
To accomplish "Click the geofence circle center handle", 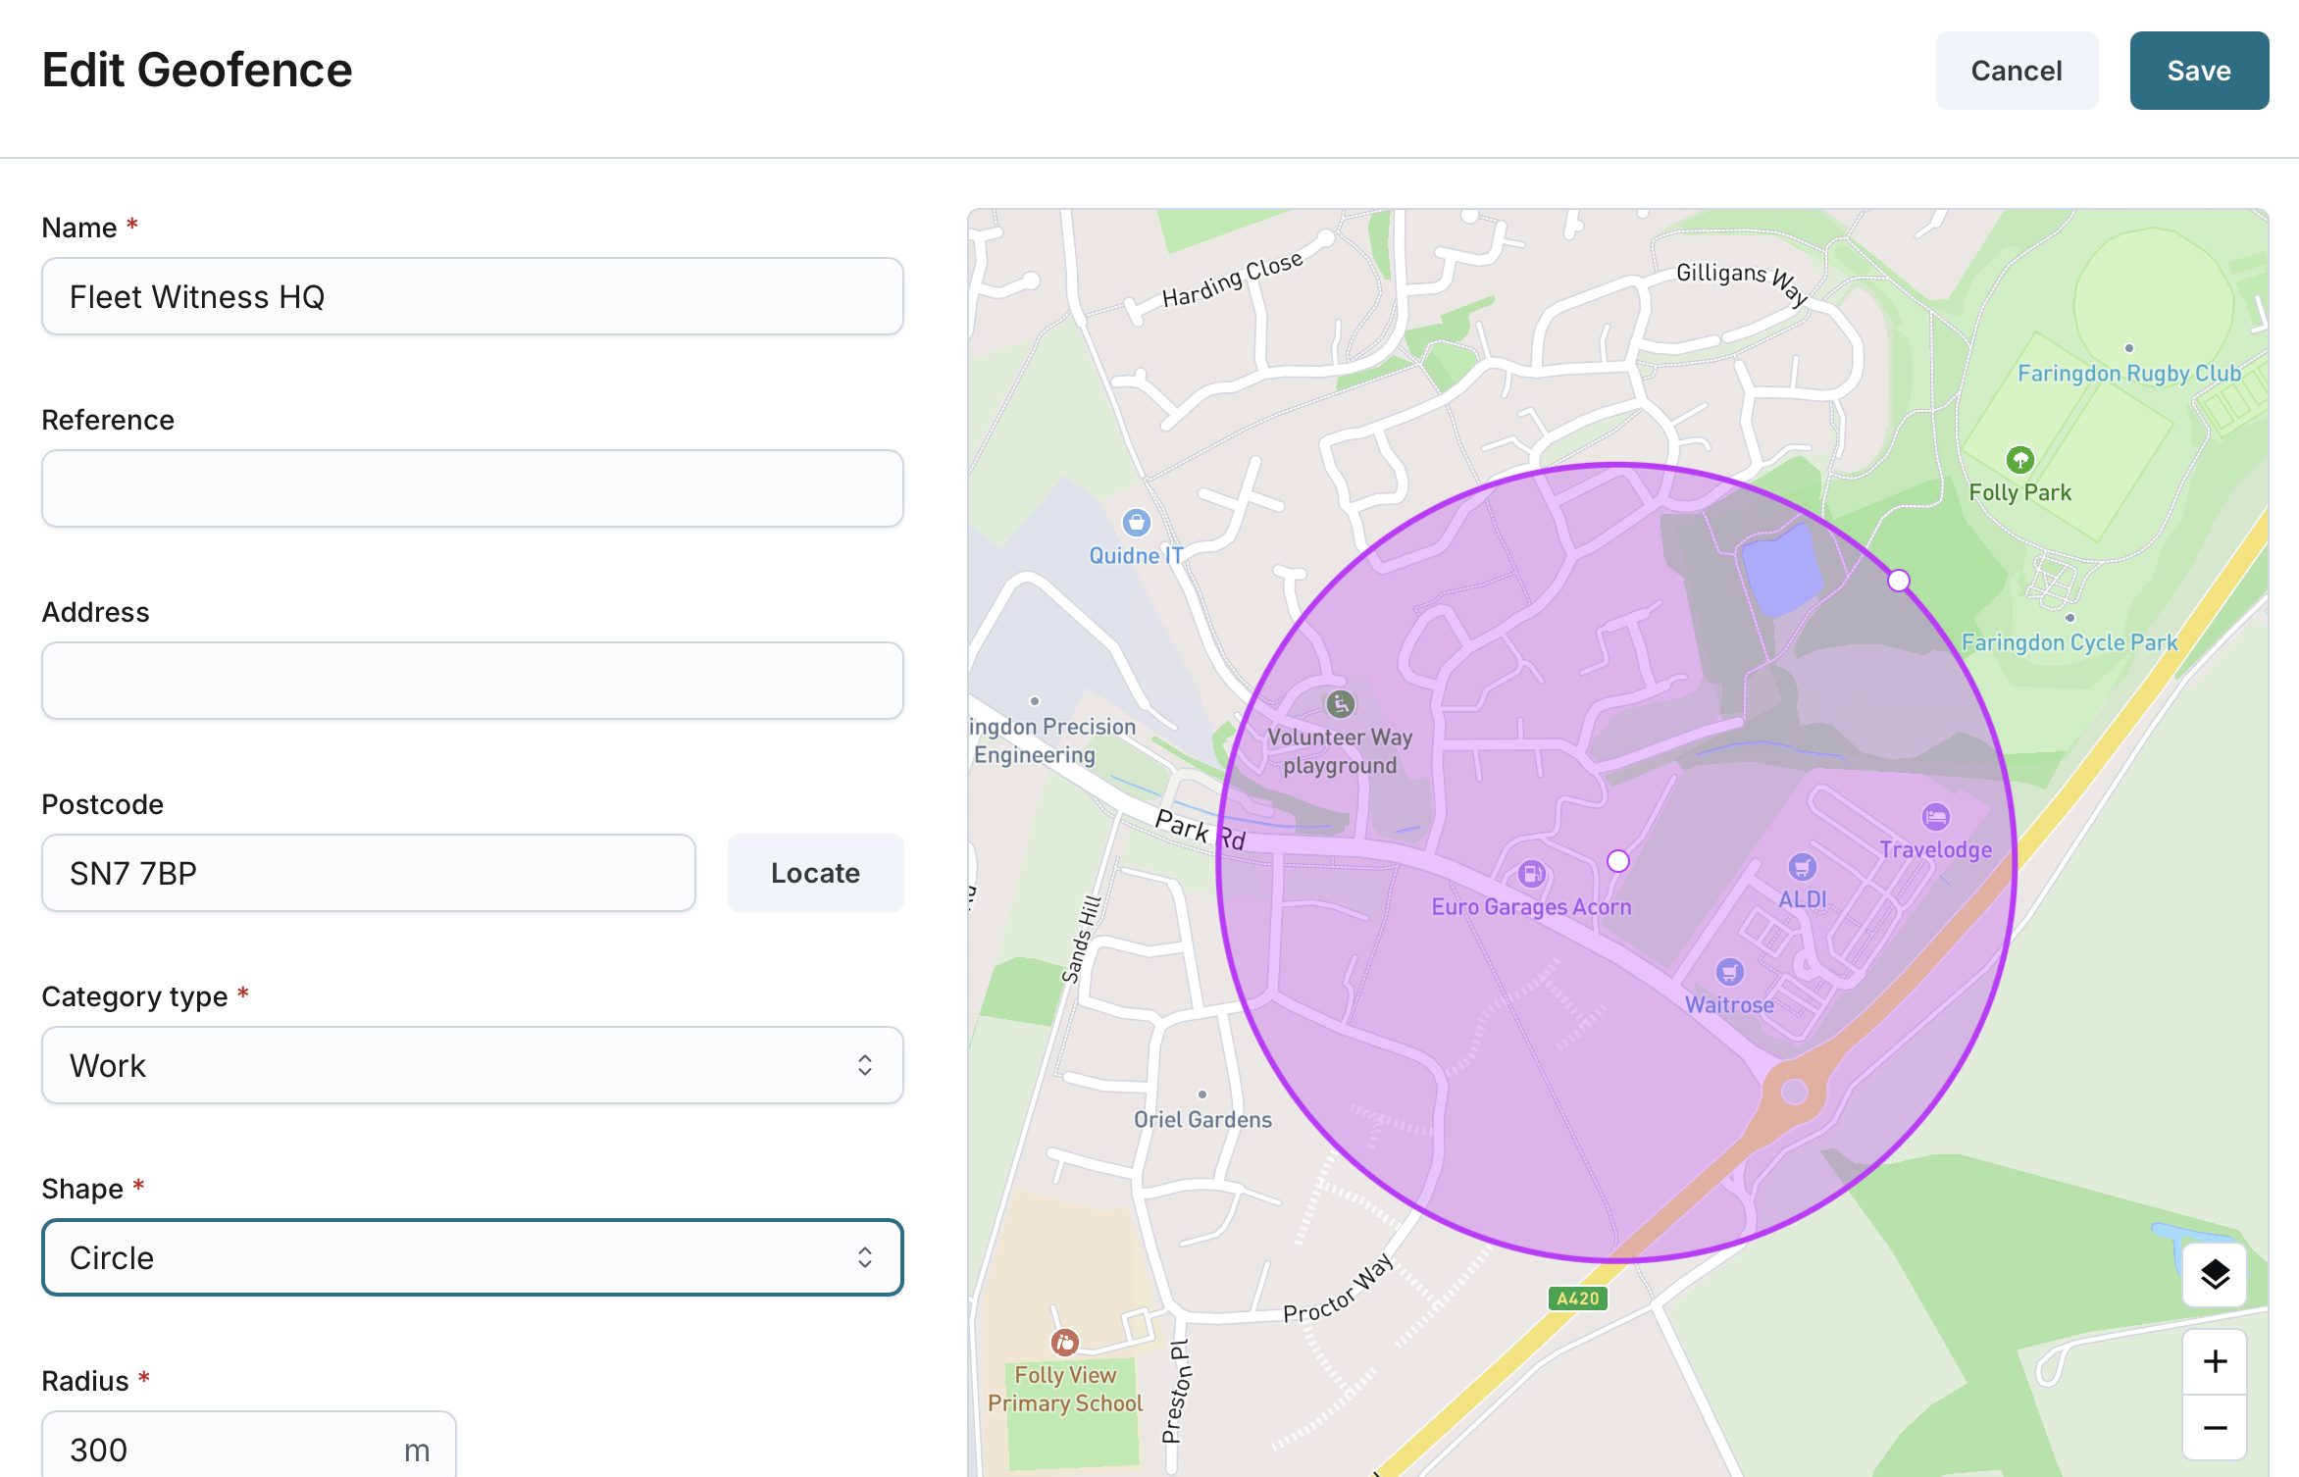I will pos(1618,861).
